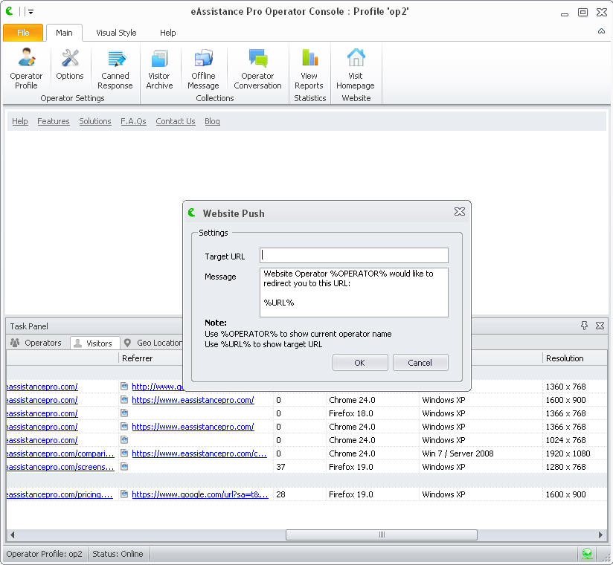Click the eAssistance logo in title bar
Screen dimensions: 613x565
10,11
